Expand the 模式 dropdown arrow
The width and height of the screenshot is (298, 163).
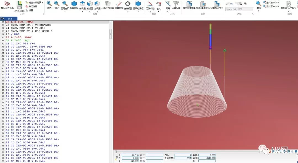(158, 12)
